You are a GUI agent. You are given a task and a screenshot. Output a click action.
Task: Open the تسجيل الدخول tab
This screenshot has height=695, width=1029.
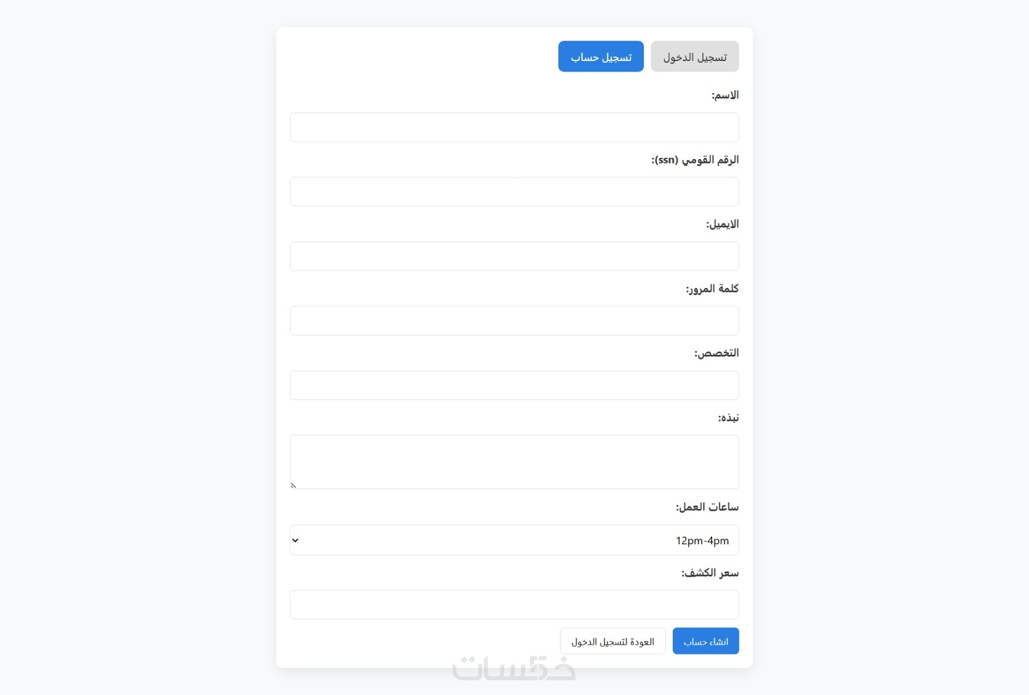point(694,57)
